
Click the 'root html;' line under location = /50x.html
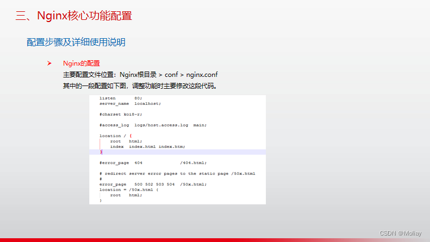coord(126,195)
